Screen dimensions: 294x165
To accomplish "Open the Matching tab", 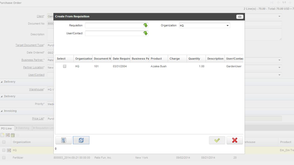I will (x=23, y=128).
